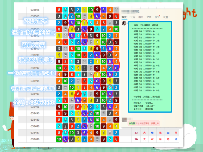Select the 聊天 tab

(x=124, y=17)
